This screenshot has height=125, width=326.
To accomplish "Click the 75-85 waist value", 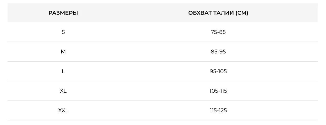I will [x=218, y=32].
